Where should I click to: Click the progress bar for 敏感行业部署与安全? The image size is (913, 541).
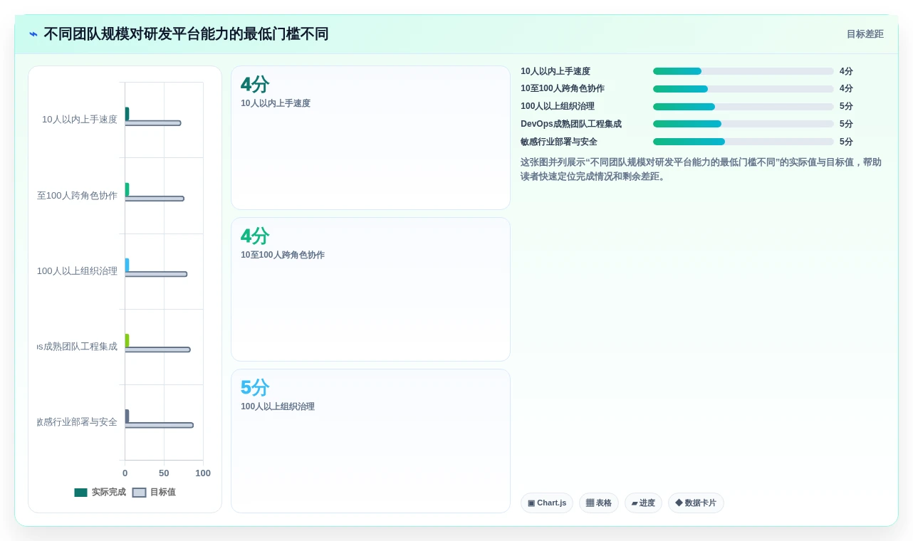[743, 142]
